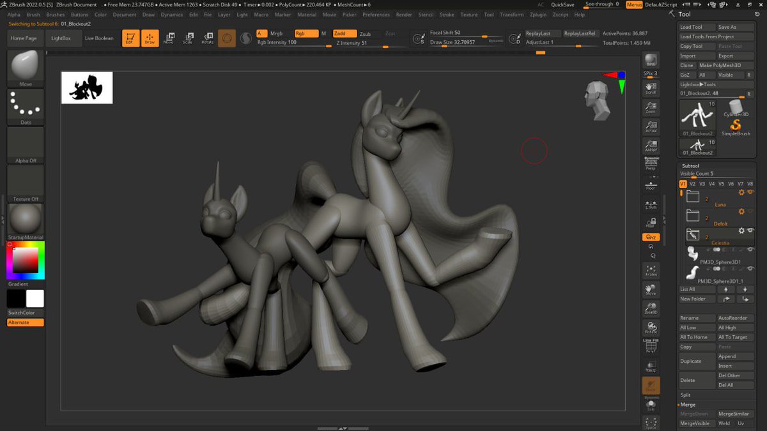Adjust the Z Intensity slider
The width and height of the screenshot is (767, 431).
coord(370,43)
